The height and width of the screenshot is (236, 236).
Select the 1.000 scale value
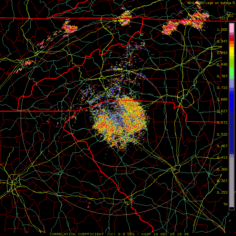coord(222,29)
